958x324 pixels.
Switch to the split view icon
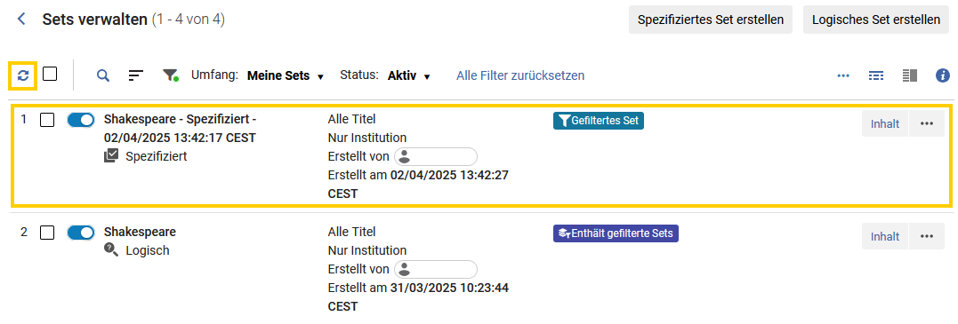point(910,75)
